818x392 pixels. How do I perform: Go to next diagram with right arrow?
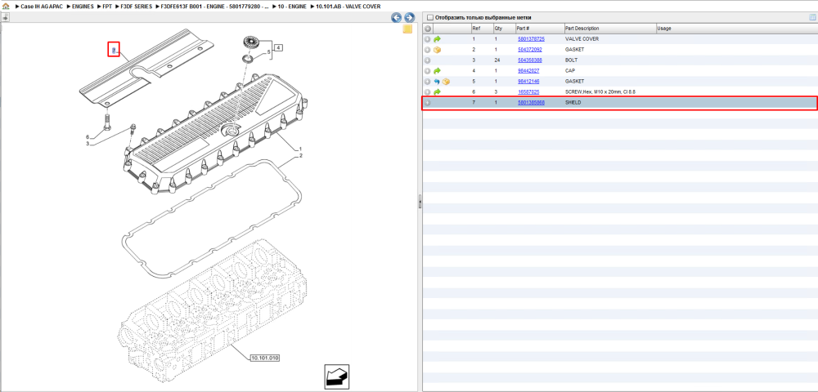coord(410,18)
